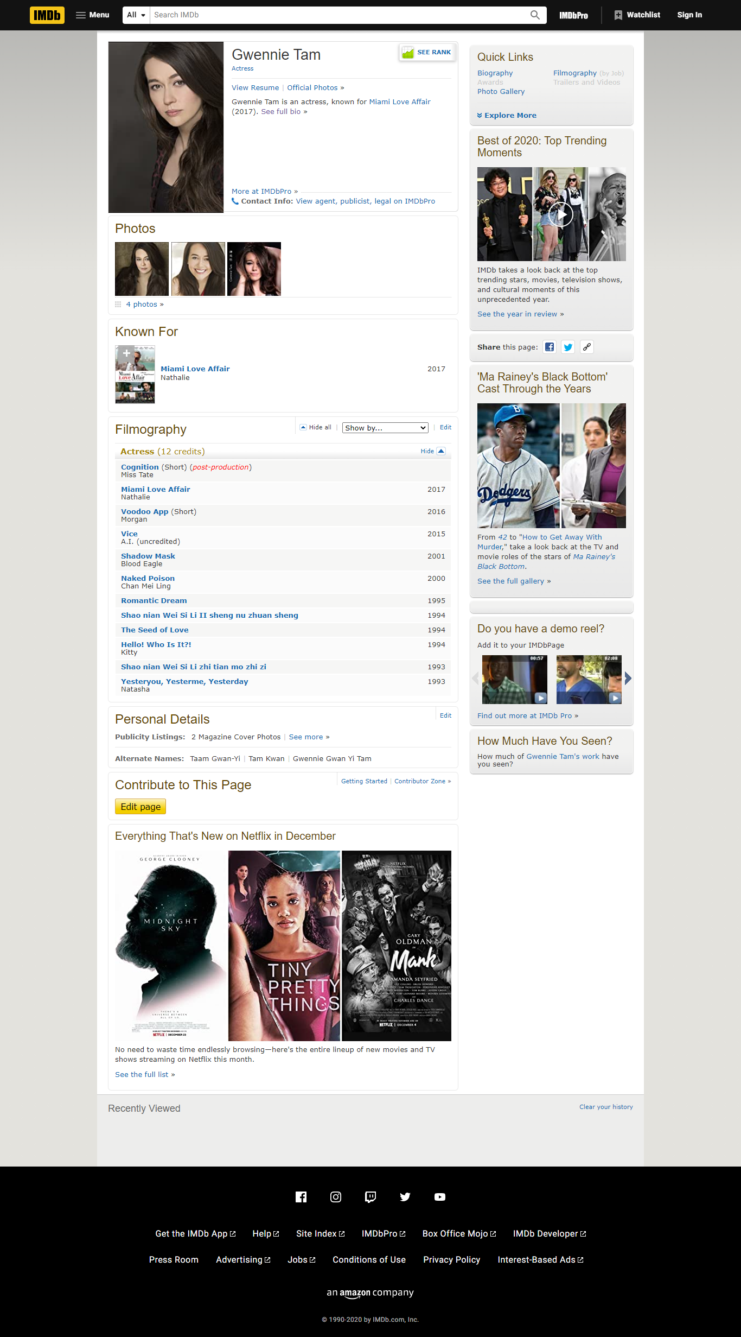Play the 00:57 demo reel video
The height and width of the screenshot is (1337, 741).
coord(515,680)
